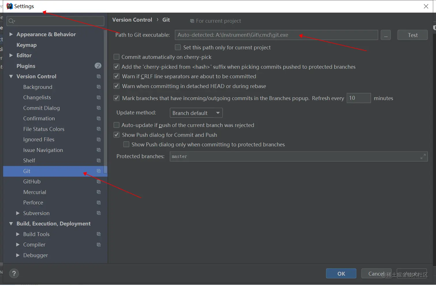
Task: Click project-level icon beside Issue Navigation
Action: (x=99, y=150)
